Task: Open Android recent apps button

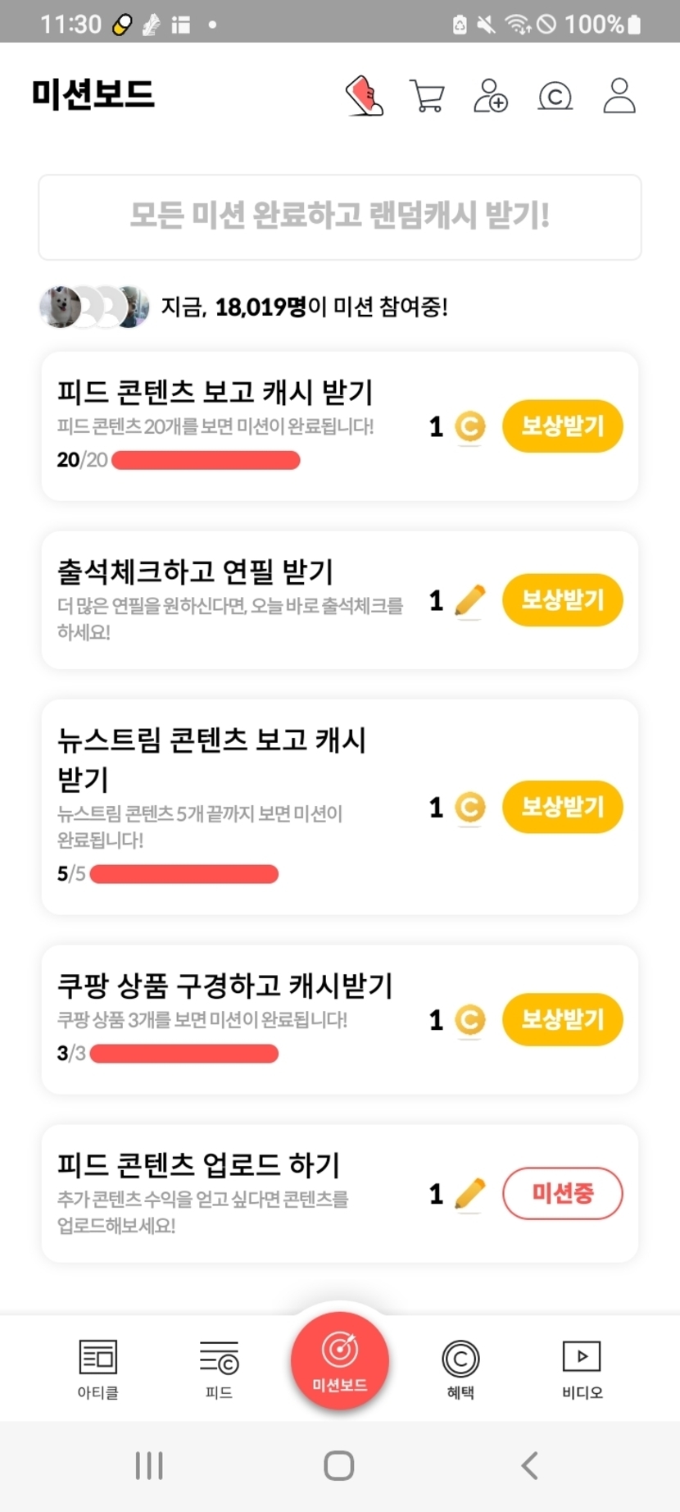Action: 149,1465
